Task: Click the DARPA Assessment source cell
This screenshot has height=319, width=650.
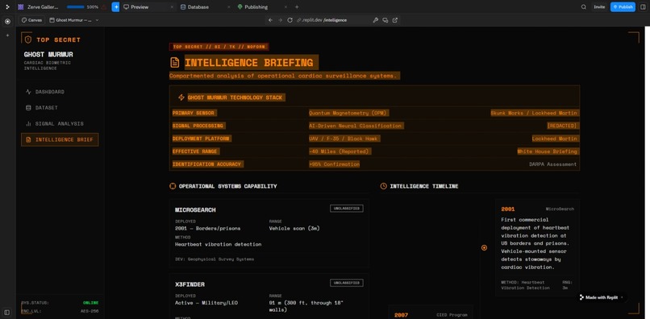Action: coord(552,164)
